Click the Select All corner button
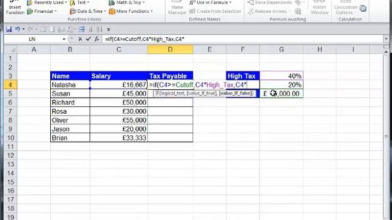Image resolution: width=392 pixels, height=220 pixels. click(11, 50)
